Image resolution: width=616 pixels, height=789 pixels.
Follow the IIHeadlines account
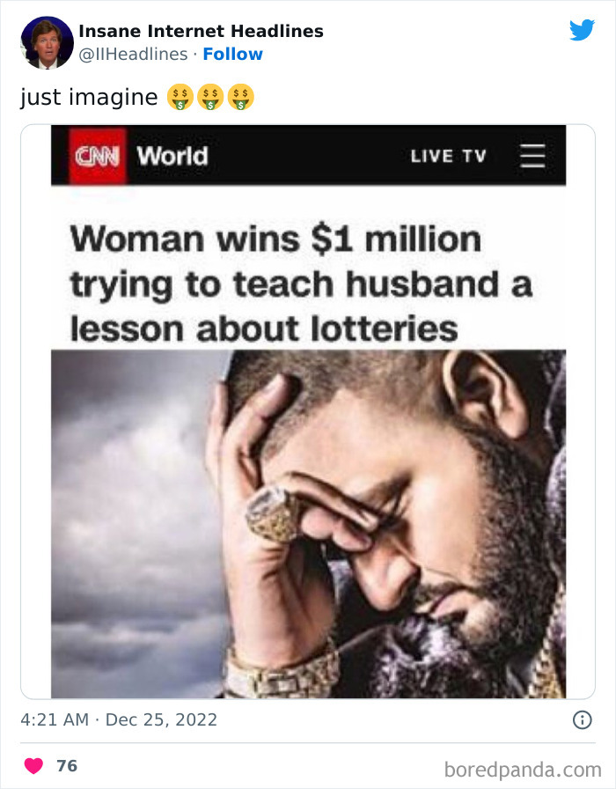pyautogui.click(x=233, y=54)
